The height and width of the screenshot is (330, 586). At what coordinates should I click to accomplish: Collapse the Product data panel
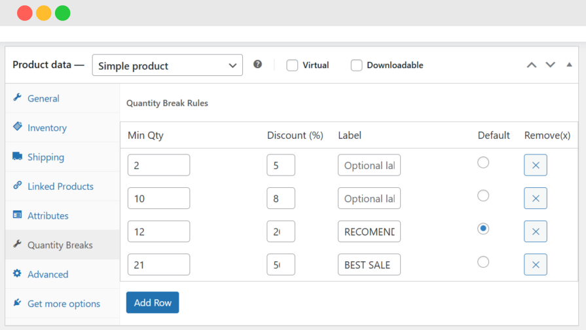click(x=569, y=65)
